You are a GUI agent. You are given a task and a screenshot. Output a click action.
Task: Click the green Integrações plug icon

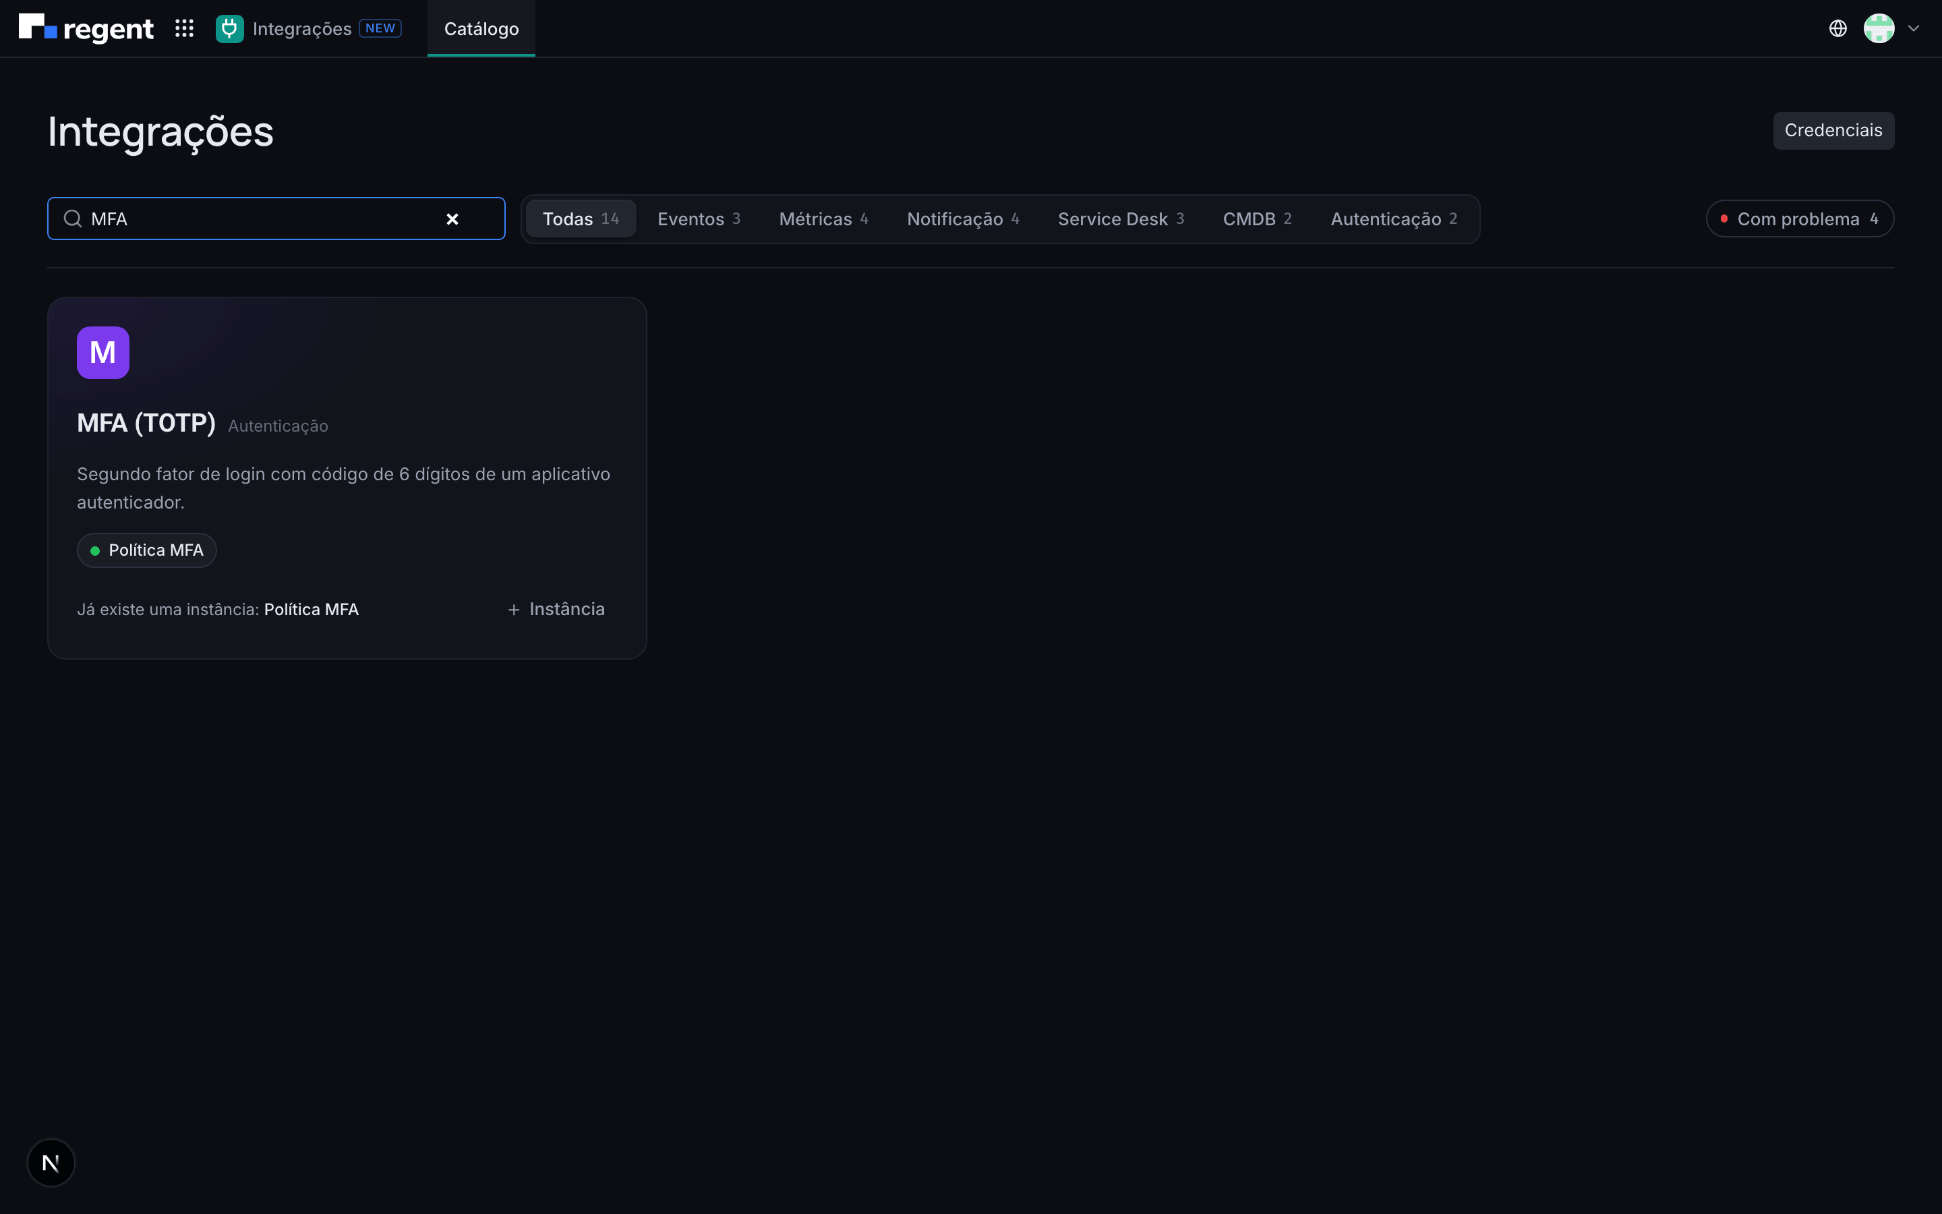coord(229,28)
